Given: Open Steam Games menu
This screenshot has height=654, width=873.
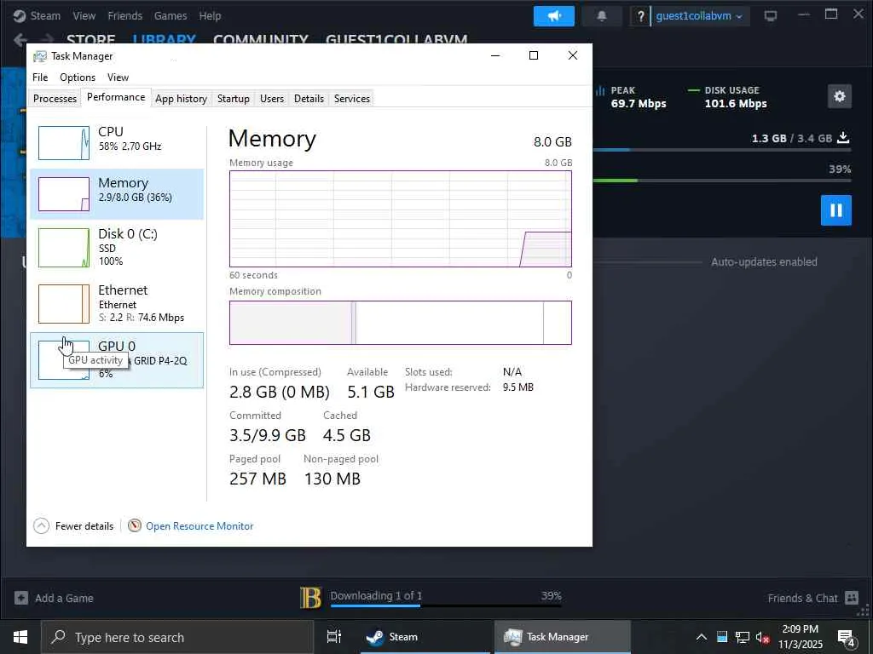Looking at the screenshot, I should (x=171, y=15).
